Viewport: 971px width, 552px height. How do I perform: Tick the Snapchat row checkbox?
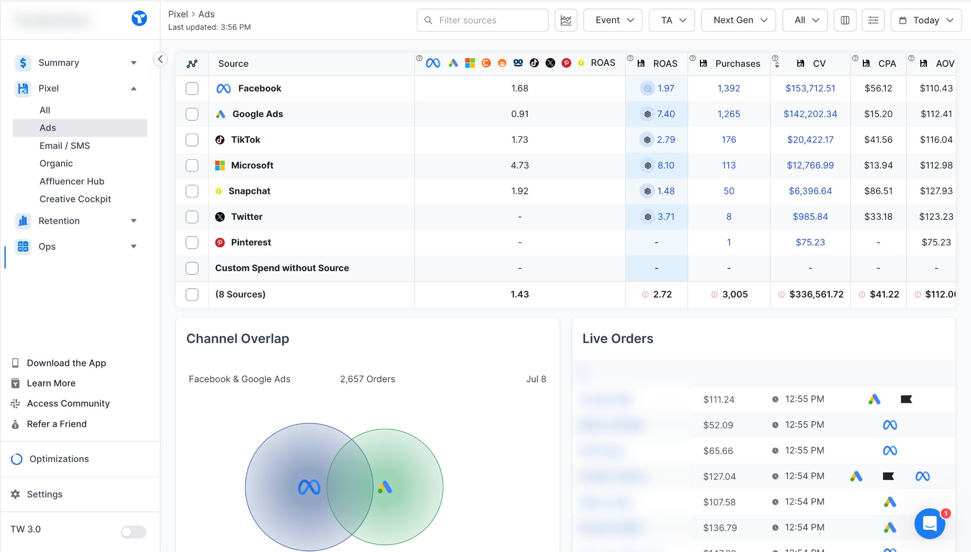[192, 191]
